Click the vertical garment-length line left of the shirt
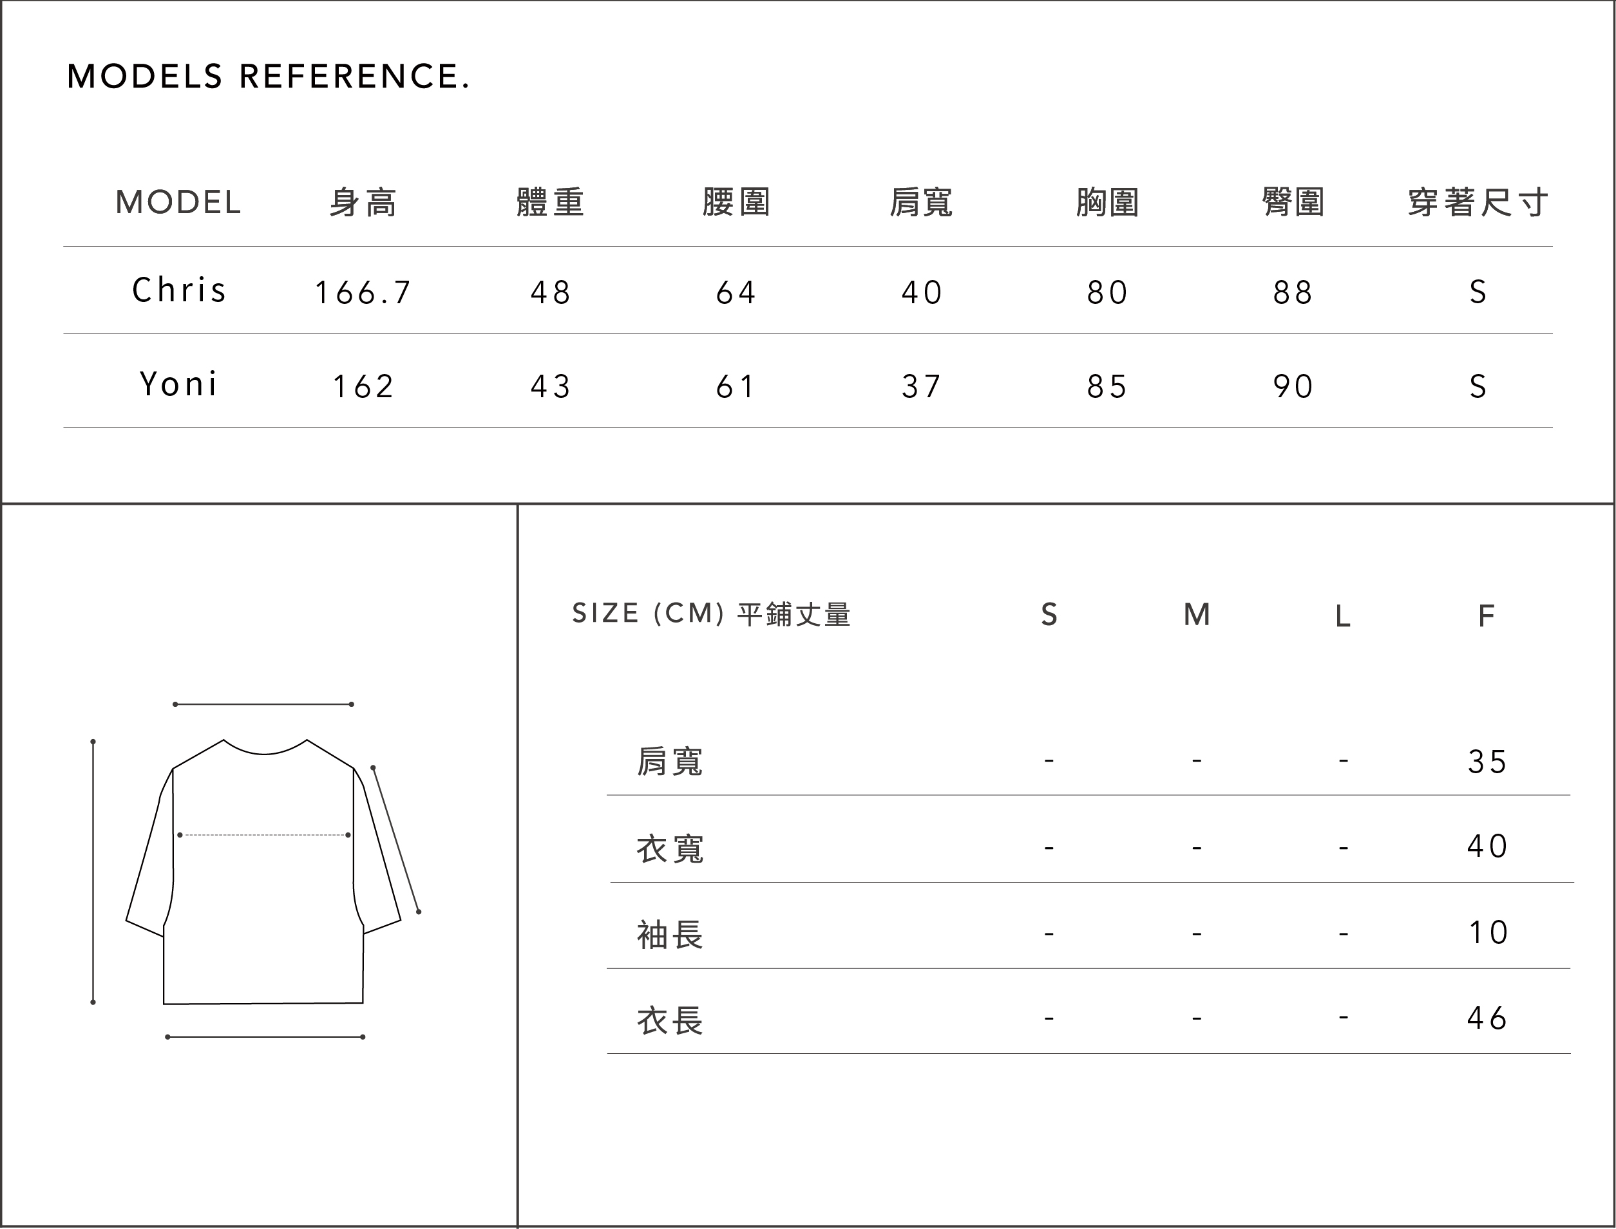The width and height of the screenshot is (1616, 1229). [x=93, y=872]
